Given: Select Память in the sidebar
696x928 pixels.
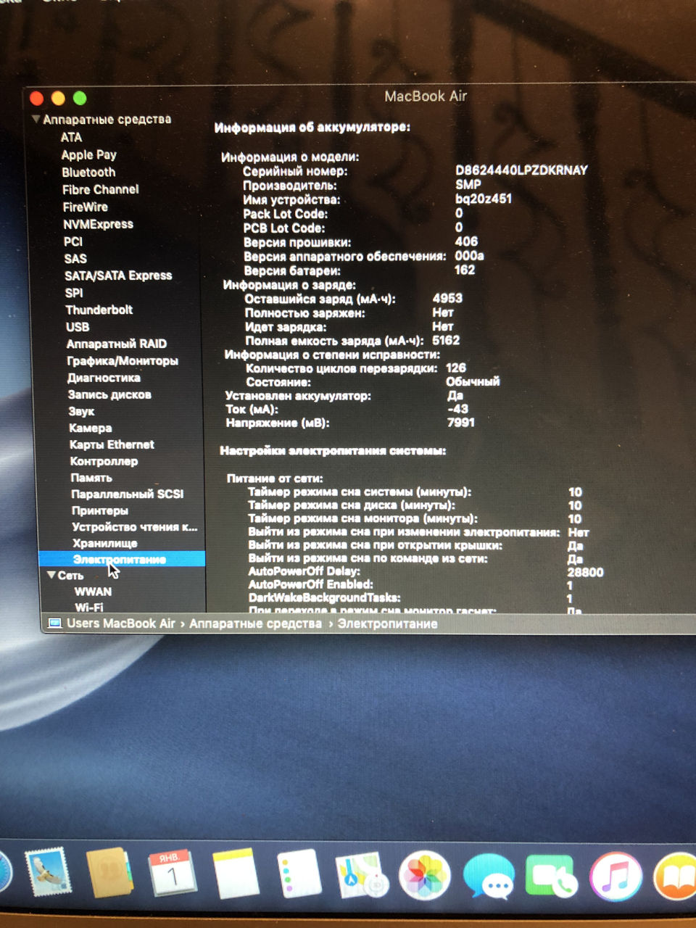Looking at the screenshot, I should click(91, 478).
